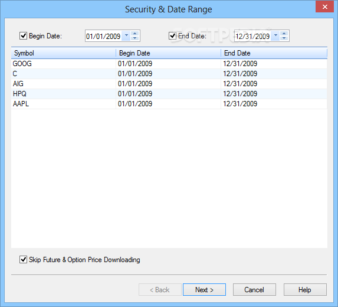Select the C symbol row

[169, 74]
